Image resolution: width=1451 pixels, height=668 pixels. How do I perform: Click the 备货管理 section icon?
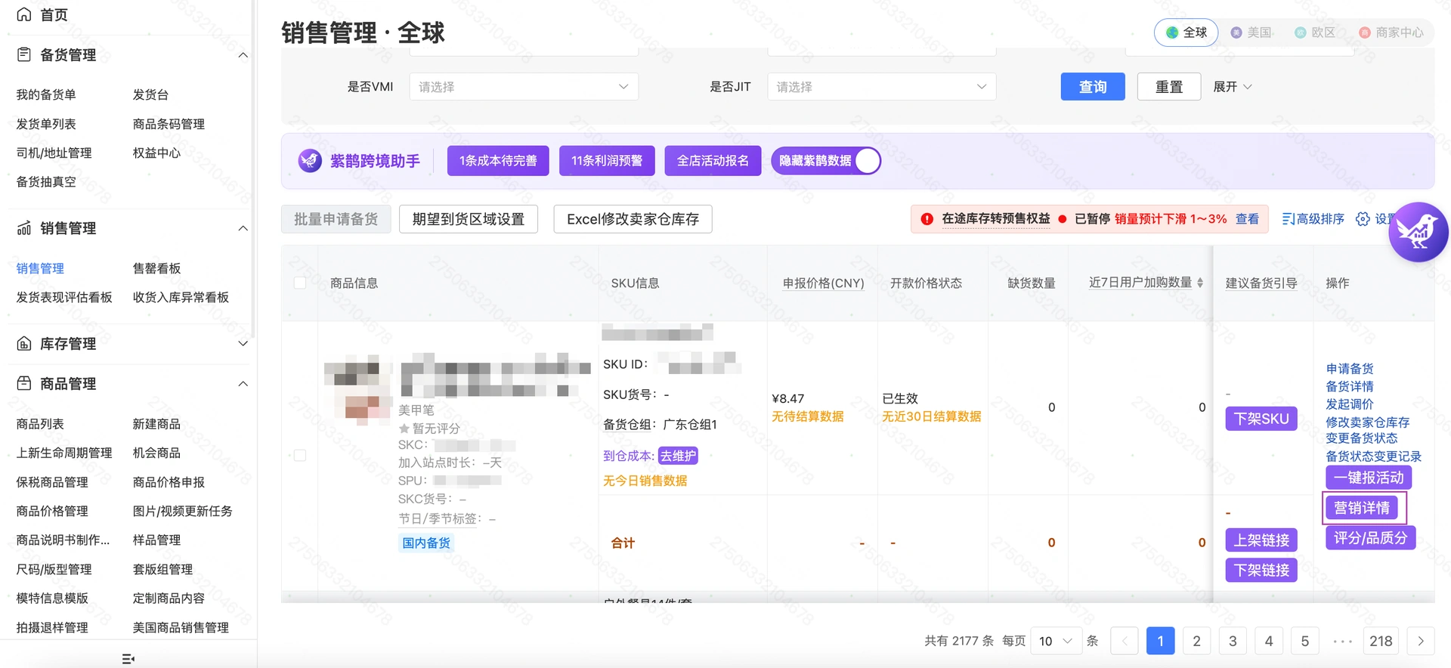(24, 54)
